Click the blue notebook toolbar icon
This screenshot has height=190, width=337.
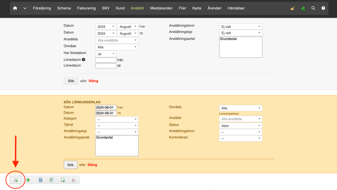click(x=40, y=180)
